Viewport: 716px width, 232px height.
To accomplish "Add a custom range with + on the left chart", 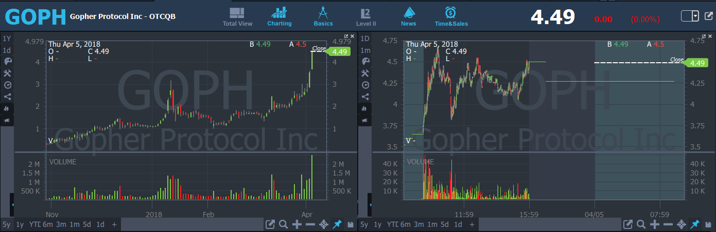I will (x=114, y=224).
